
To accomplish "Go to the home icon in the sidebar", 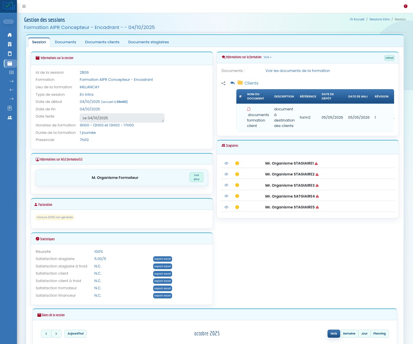I will click(10, 35).
